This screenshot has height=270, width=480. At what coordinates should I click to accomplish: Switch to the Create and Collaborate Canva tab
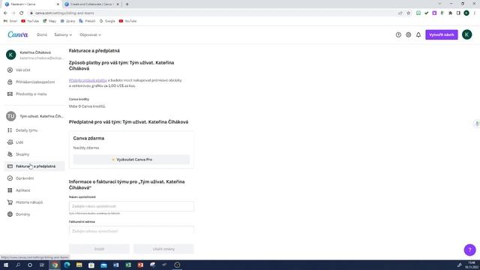[x=91, y=4]
